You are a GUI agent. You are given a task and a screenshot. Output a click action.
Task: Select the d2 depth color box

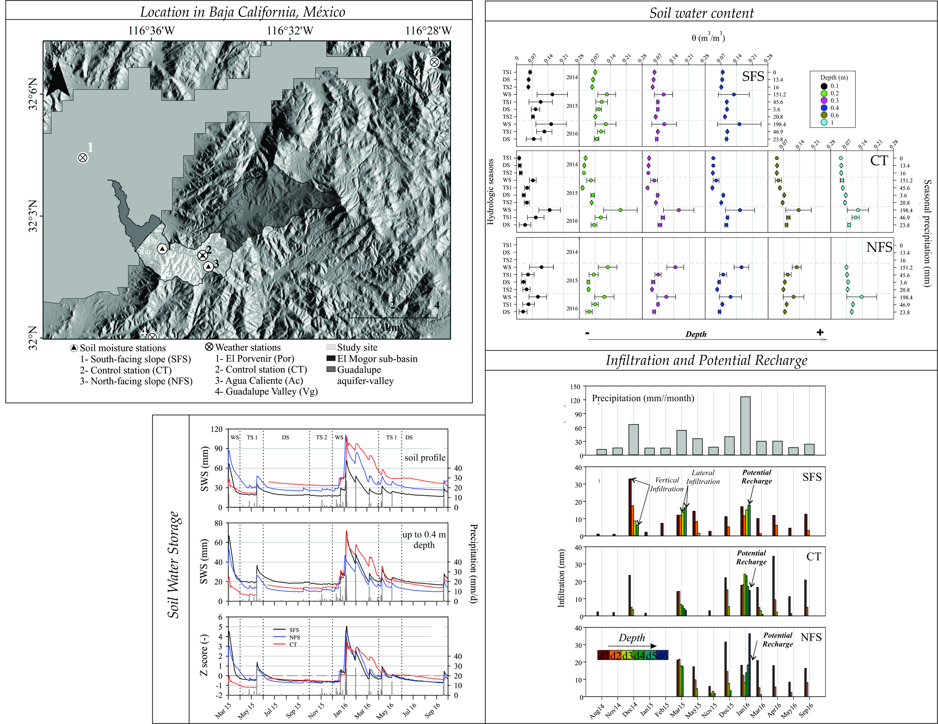[x=615, y=655]
